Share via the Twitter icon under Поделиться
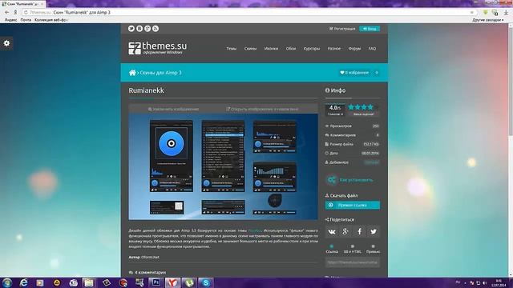The width and height of the screenshot is (513, 288). (x=374, y=231)
